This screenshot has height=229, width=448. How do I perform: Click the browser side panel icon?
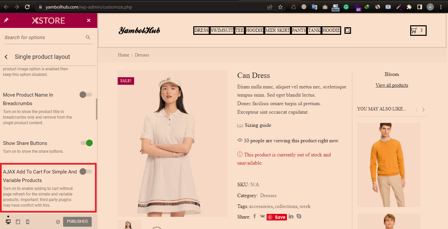[x=420, y=7]
